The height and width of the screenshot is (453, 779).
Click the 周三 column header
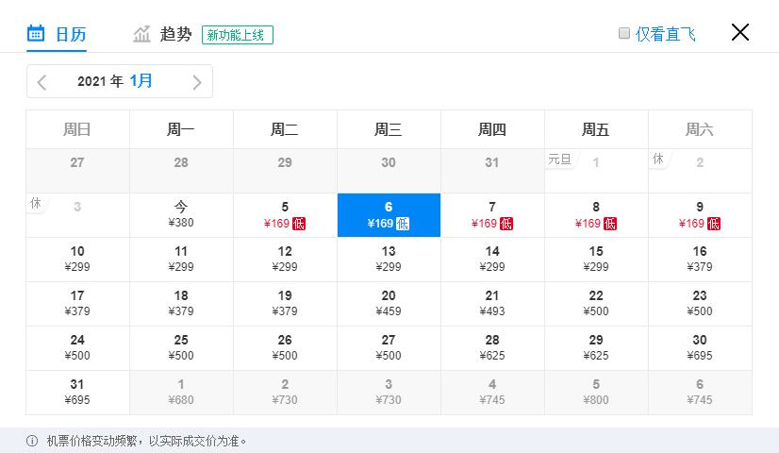(389, 129)
